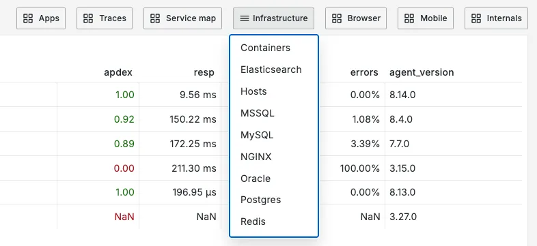Select Oracle menu entry
The height and width of the screenshot is (246, 537).
pos(274,179)
